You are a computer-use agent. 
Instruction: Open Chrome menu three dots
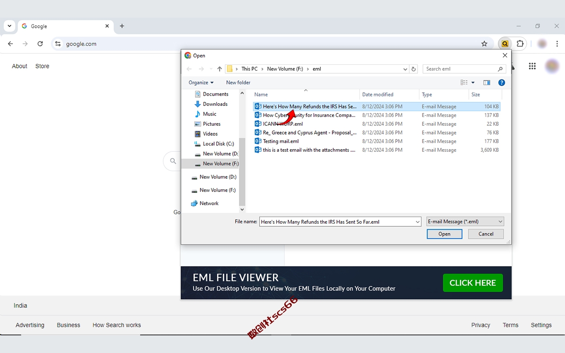557,44
